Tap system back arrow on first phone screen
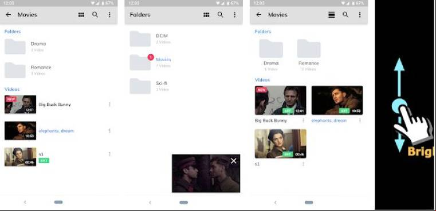The width and height of the screenshot is (436, 211). pos(25,202)
